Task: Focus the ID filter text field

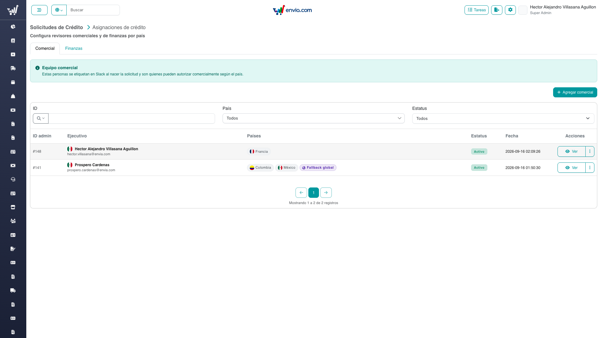Action: (x=131, y=118)
